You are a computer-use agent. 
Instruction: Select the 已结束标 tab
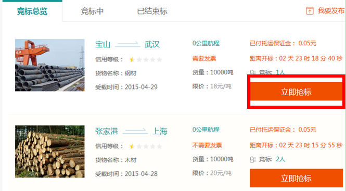click(152, 11)
